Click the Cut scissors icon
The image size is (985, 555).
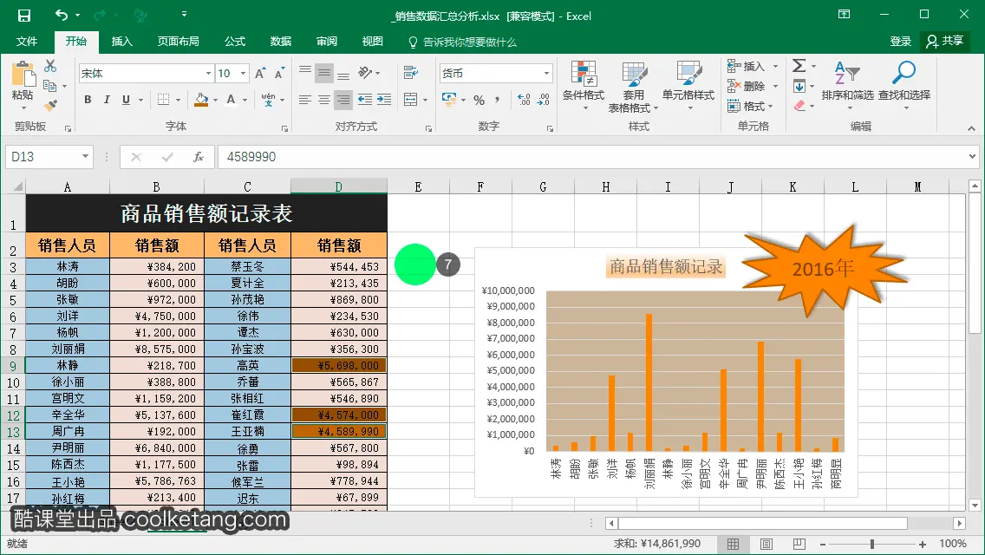[50, 66]
